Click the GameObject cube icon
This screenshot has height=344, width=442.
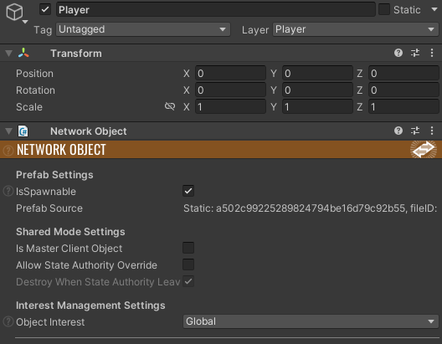14,13
